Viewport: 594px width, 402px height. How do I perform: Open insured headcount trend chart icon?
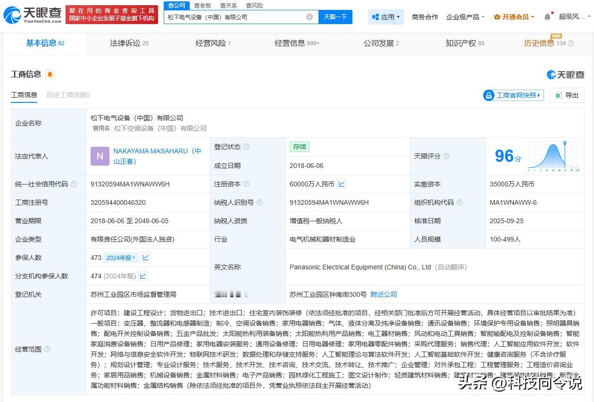click(x=146, y=258)
